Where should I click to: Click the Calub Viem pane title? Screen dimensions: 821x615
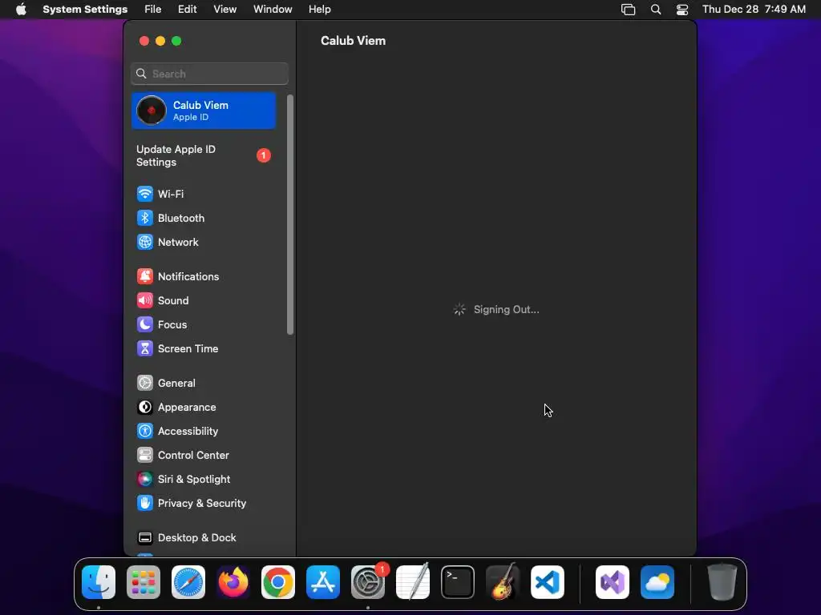tap(354, 41)
